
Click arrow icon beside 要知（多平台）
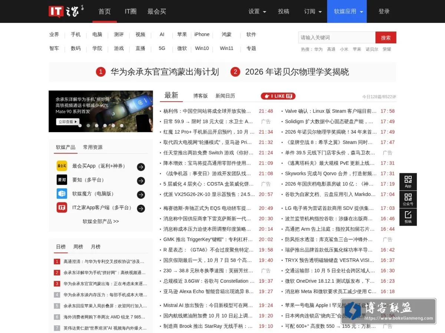[x=141, y=181]
